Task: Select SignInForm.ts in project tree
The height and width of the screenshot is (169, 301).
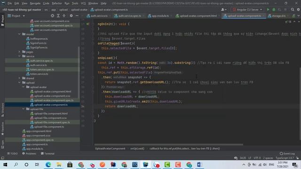Action: [38, 43]
